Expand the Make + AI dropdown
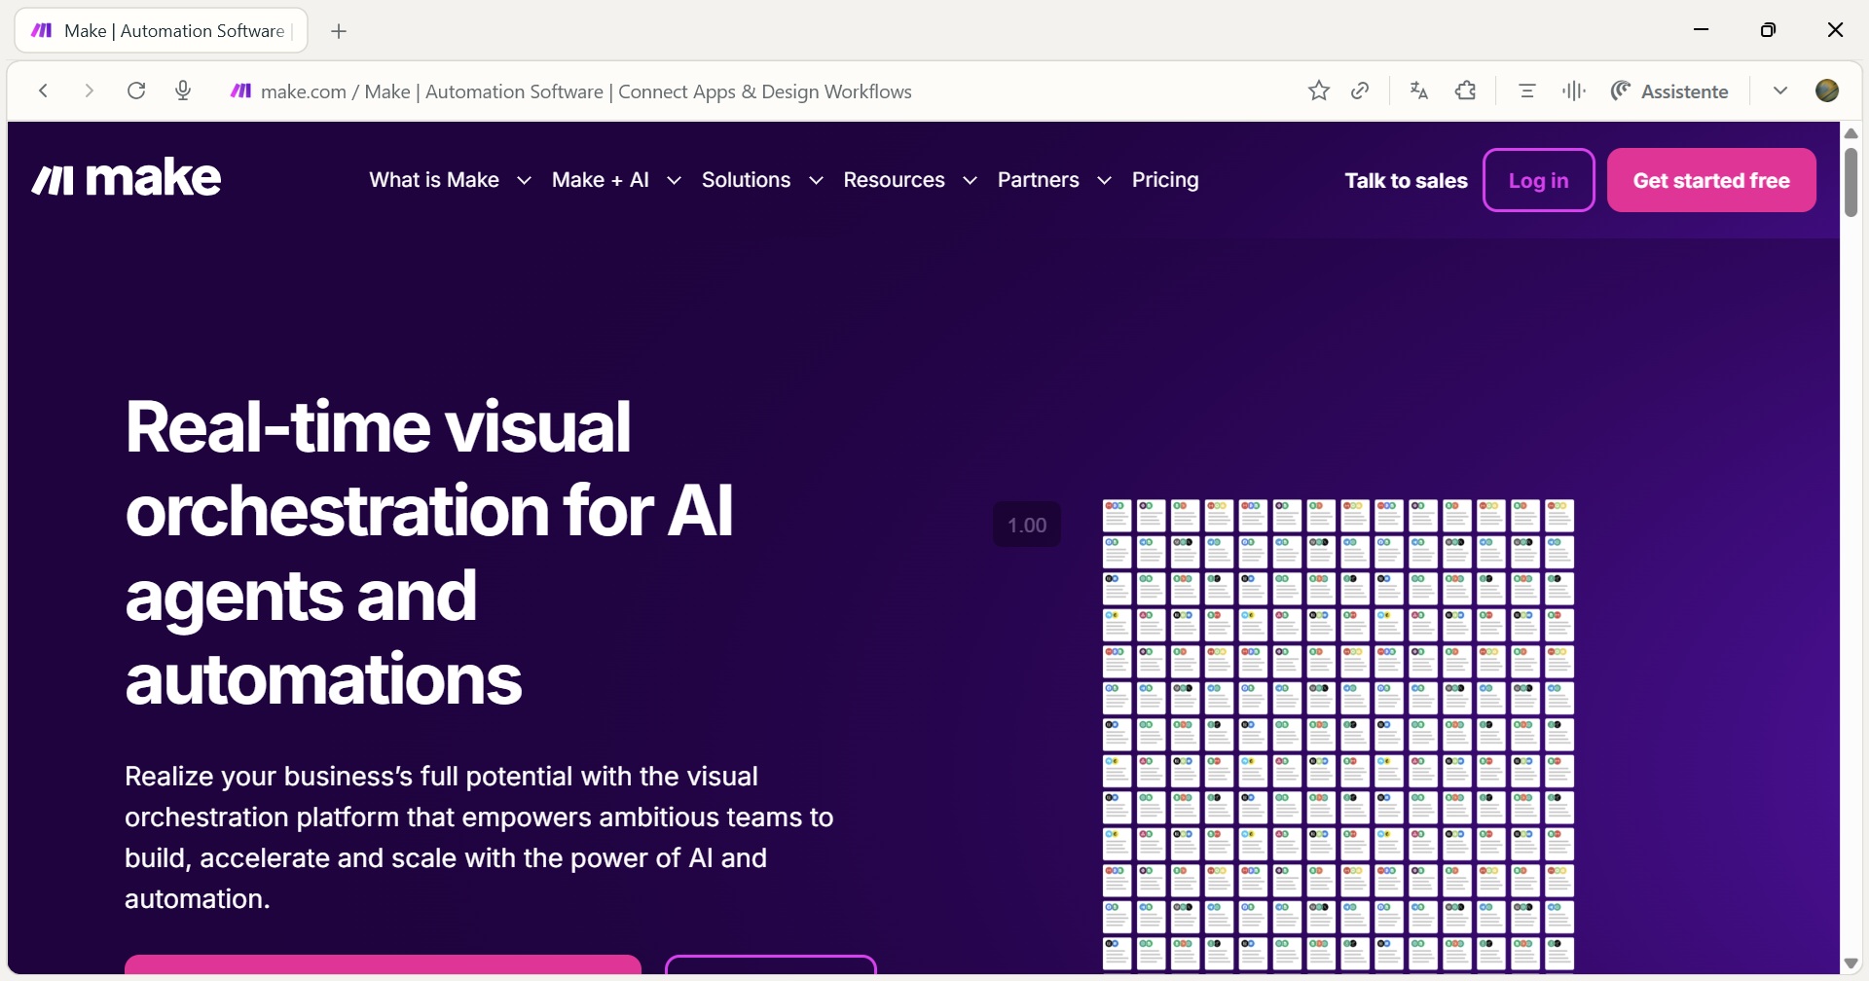 point(615,180)
